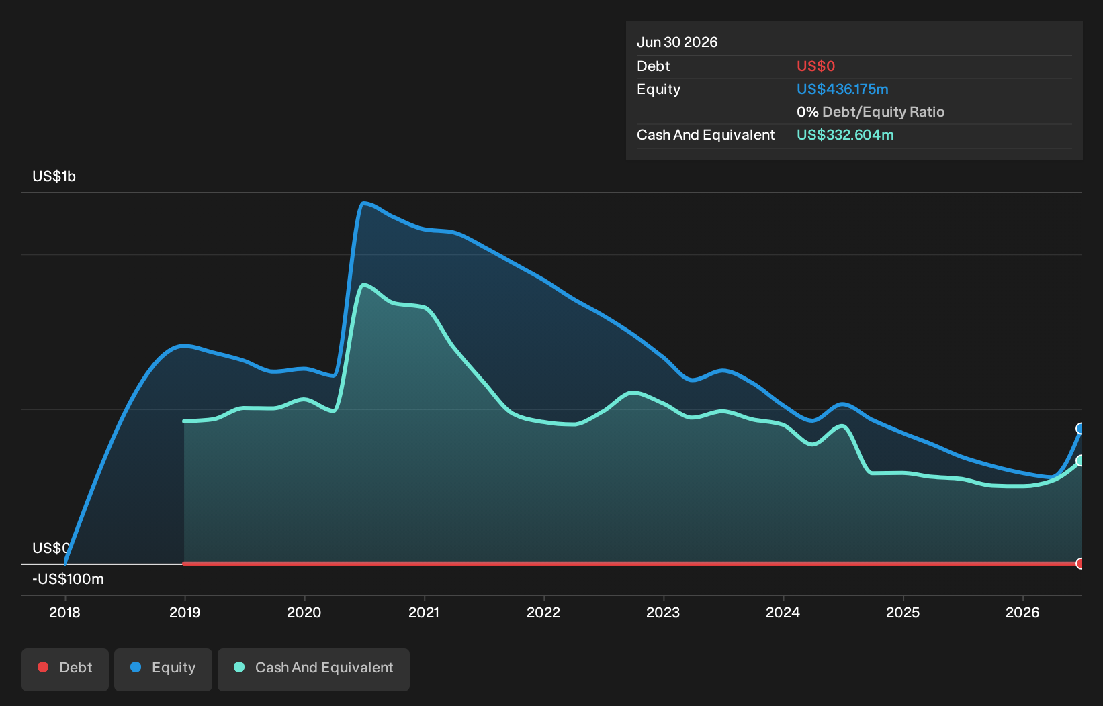Viewport: 1103px width, 706px height.
Task: Select the blue Equity endpoint marker
Action: (x=1080, y=429)
